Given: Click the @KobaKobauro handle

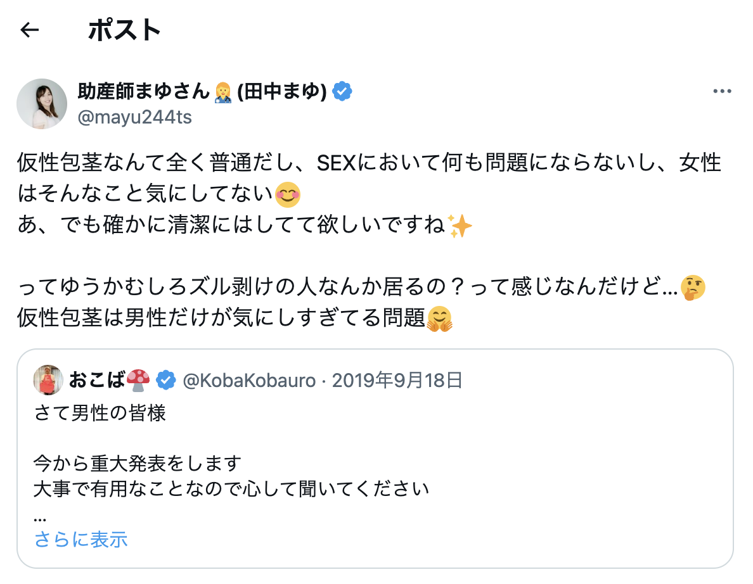Looking at the screenshot, I should 248,380.
